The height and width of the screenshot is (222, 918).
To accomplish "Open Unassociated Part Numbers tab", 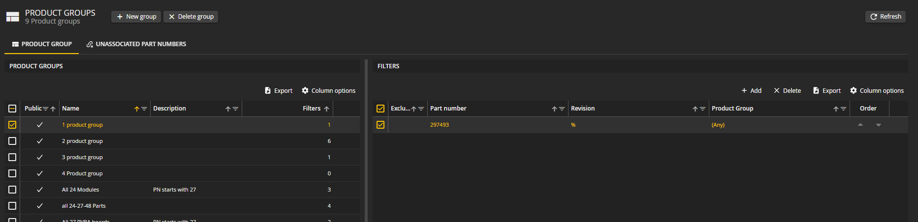I will point(136,44).
